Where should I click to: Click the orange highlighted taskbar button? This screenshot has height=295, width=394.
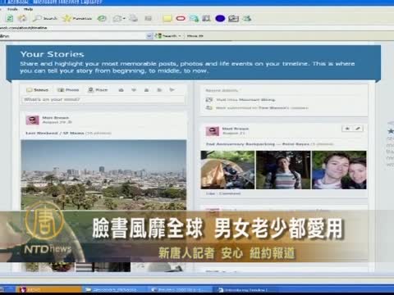click(x=49, y=289)
